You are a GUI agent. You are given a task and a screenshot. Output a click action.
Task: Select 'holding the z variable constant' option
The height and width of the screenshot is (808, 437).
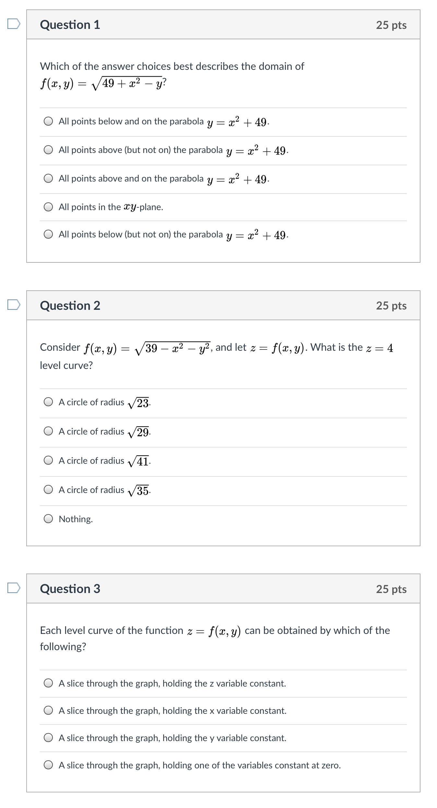point(49,683)
